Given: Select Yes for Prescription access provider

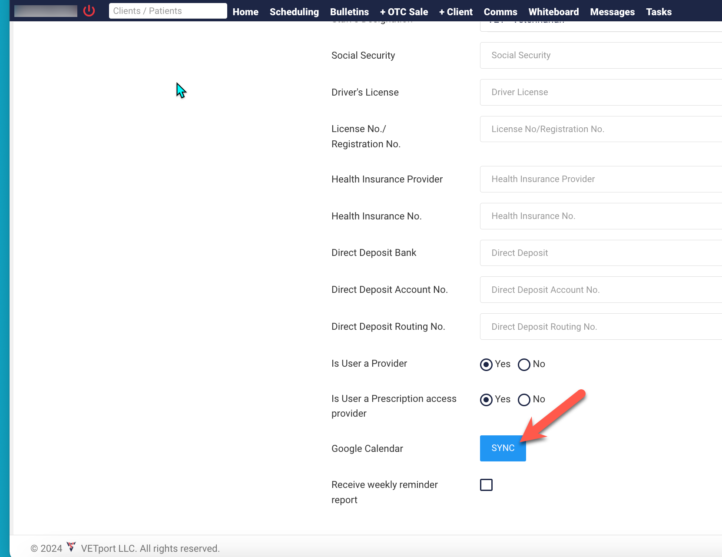Looking at the screenshot, I should point(486,400).
